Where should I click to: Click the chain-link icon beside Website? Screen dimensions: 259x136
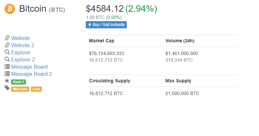pos(7,38)
